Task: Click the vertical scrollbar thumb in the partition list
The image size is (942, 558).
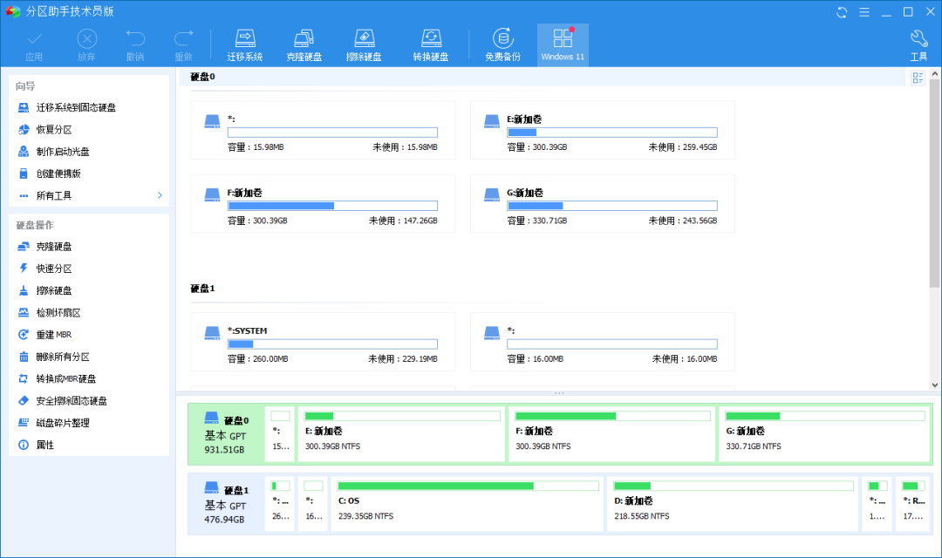Action: click(x=935, y=184)
